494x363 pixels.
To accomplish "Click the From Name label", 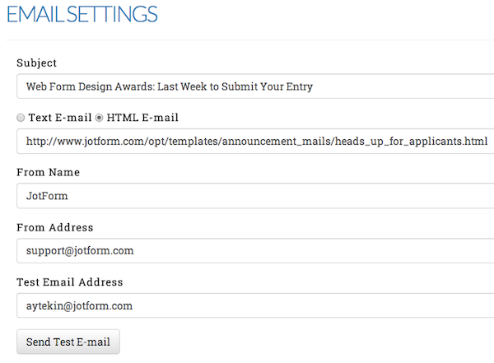I will coord(48,172).
